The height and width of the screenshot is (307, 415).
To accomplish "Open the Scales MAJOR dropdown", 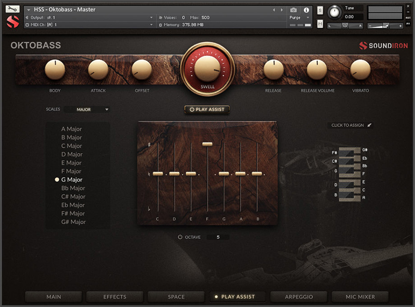I will click(x=87, y=109).
